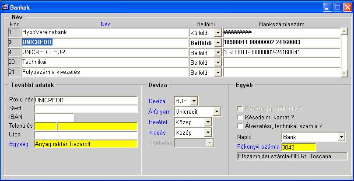354x181 pixels.
Task: Click the Egység field Anyag raktár Tiszaroff
Action: coord(86,144)
